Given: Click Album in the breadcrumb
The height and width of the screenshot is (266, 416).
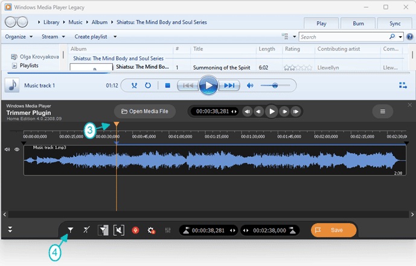Looking at the screenshot, I should [100, 22].
